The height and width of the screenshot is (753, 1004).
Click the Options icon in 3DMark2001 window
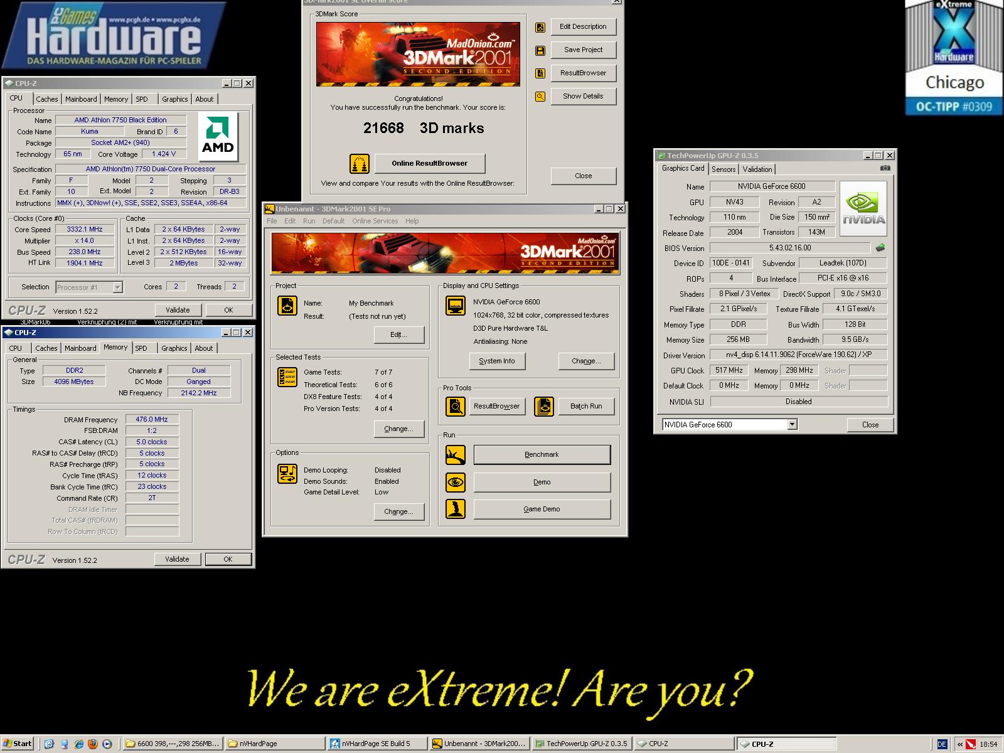(287, 474)
